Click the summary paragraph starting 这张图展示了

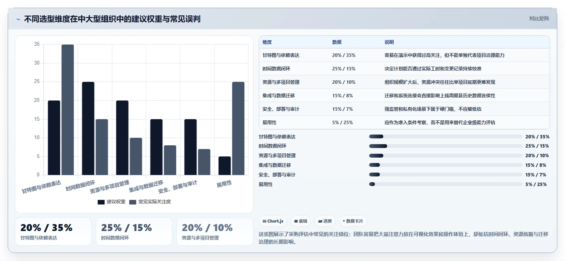404,238
